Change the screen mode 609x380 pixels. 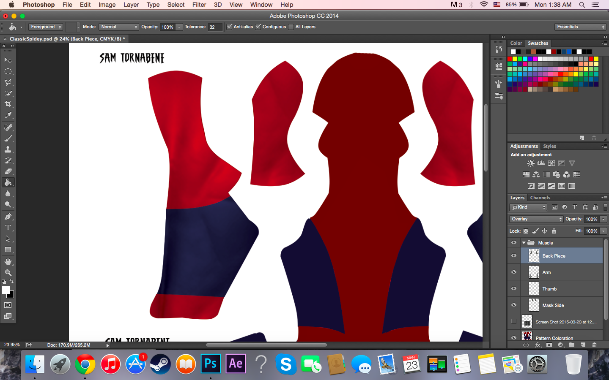tap(8, 316)
